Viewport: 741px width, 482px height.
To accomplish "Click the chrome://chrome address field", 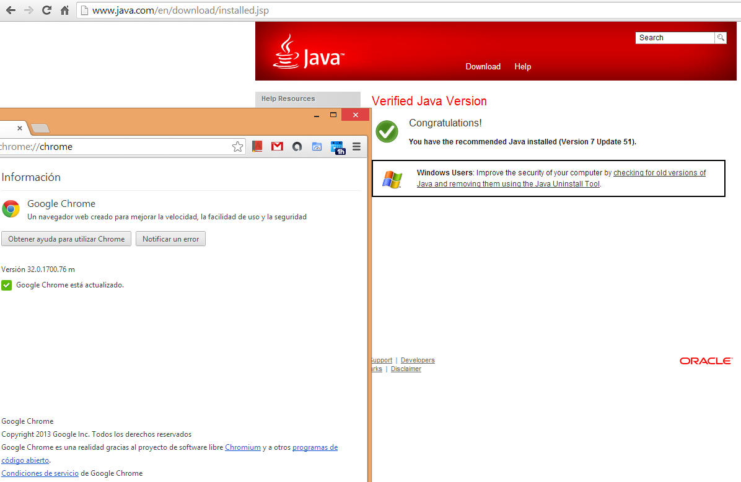I will (113, 146).
